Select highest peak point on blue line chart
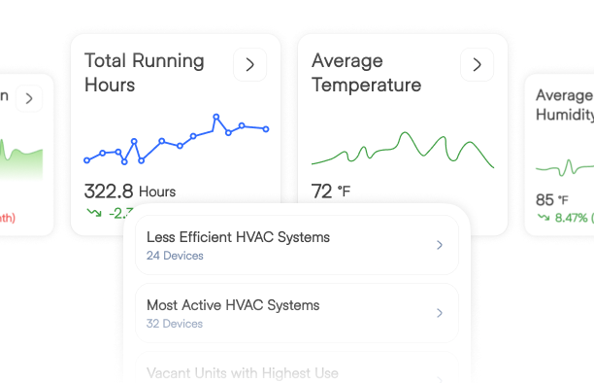Screen dimensions: 594x383 [x=215, y=117]
